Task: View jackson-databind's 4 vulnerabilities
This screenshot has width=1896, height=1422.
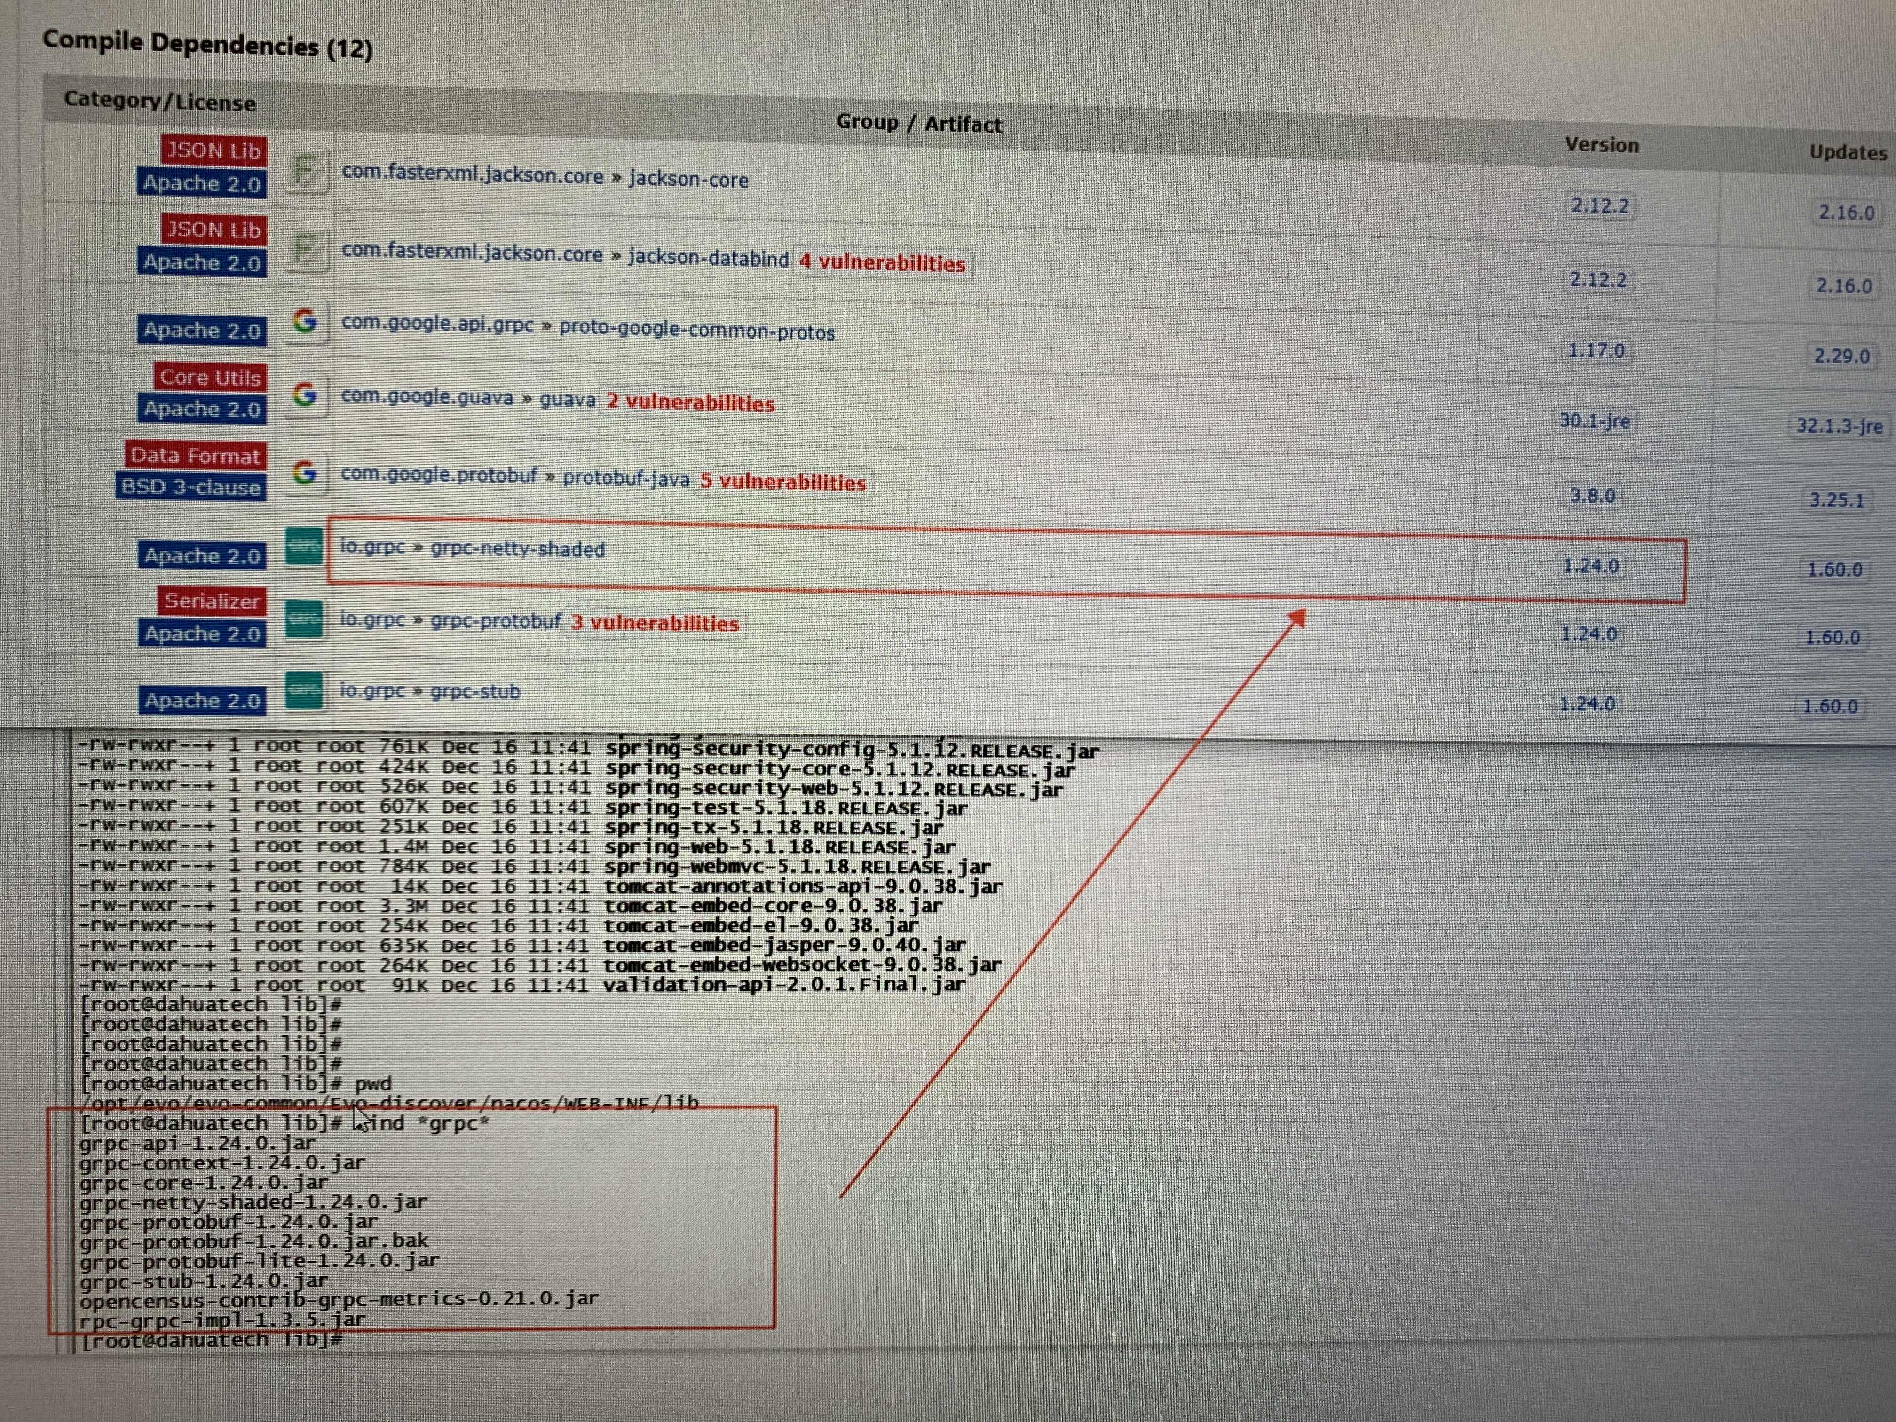Action: click(882, 262)
